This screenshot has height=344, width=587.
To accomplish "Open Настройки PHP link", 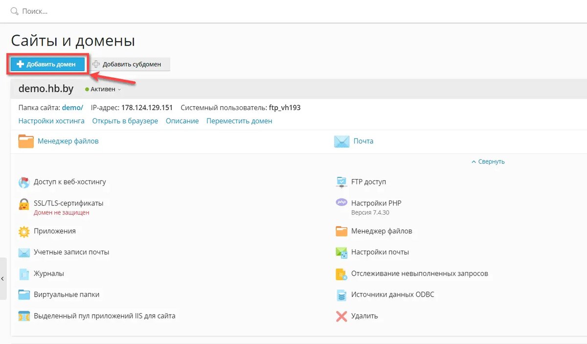I will point(376,203).
